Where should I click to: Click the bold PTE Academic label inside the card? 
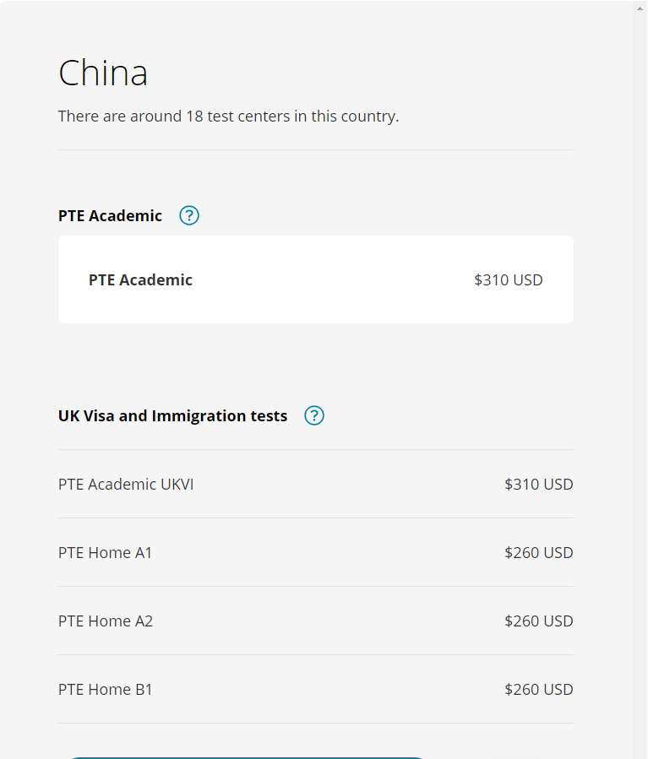140,279
